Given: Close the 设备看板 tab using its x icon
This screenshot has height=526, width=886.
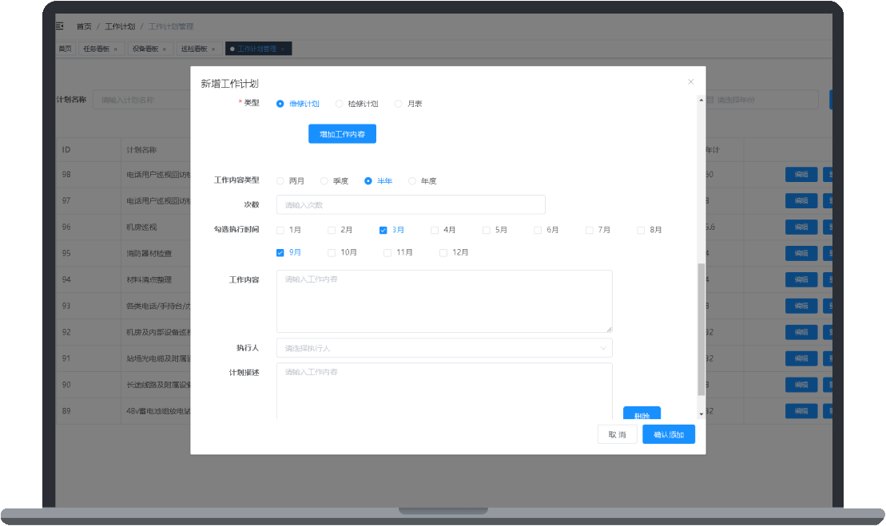Looking at the screenshot, I should click(165, 49).
